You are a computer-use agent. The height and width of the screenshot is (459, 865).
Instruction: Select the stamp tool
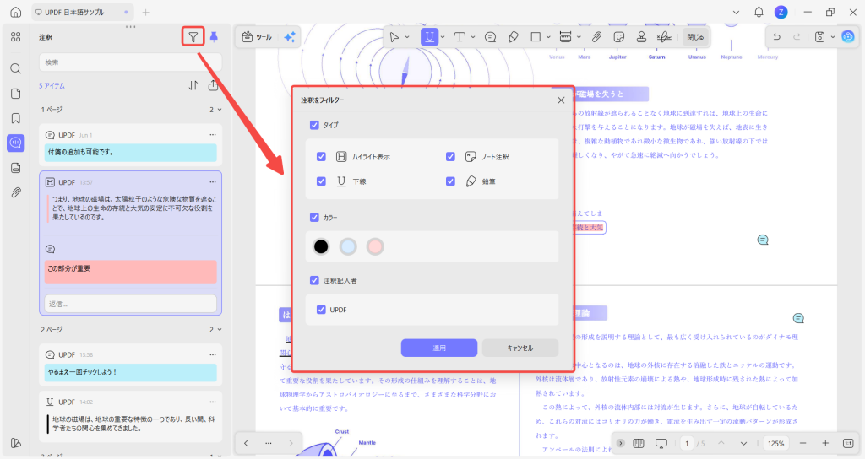click(x=641, y=37)
